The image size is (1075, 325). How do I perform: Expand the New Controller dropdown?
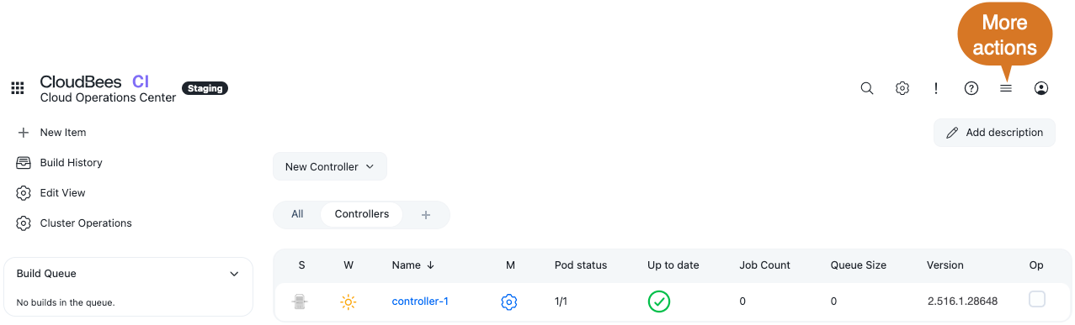coord(330,166)
